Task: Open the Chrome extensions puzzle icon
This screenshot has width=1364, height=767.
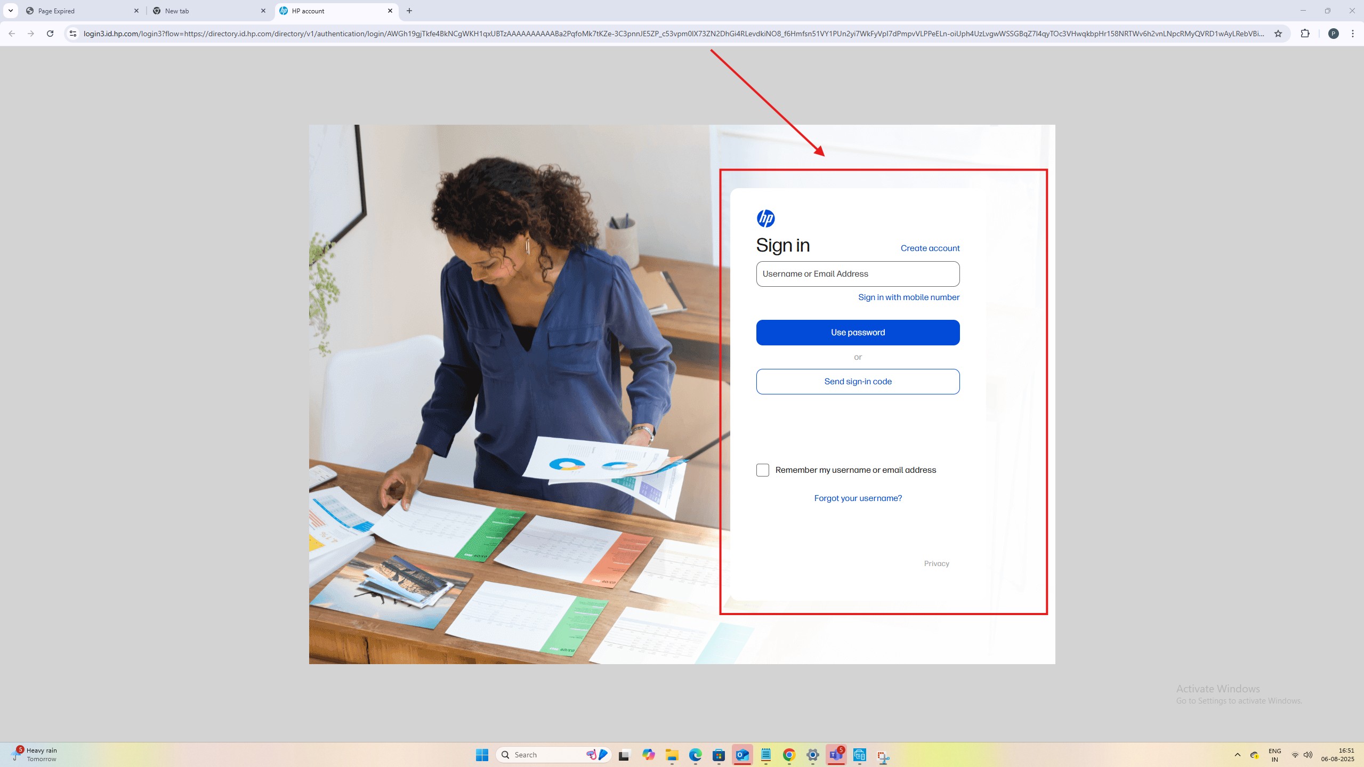Action: tap(1304, 34)
